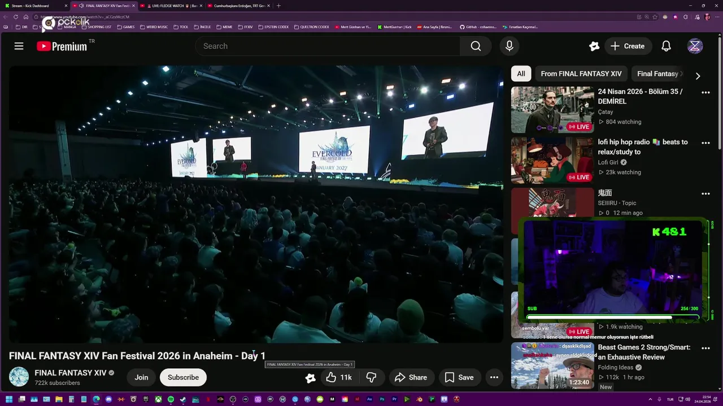Open Microsoft Edge from the taskbar
The image size is (723, 406).
coord(96,400)
